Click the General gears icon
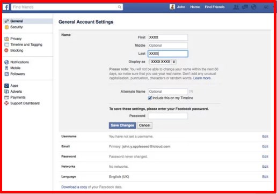The height and width of the screenshot is (194, 277). pos(6,21)
